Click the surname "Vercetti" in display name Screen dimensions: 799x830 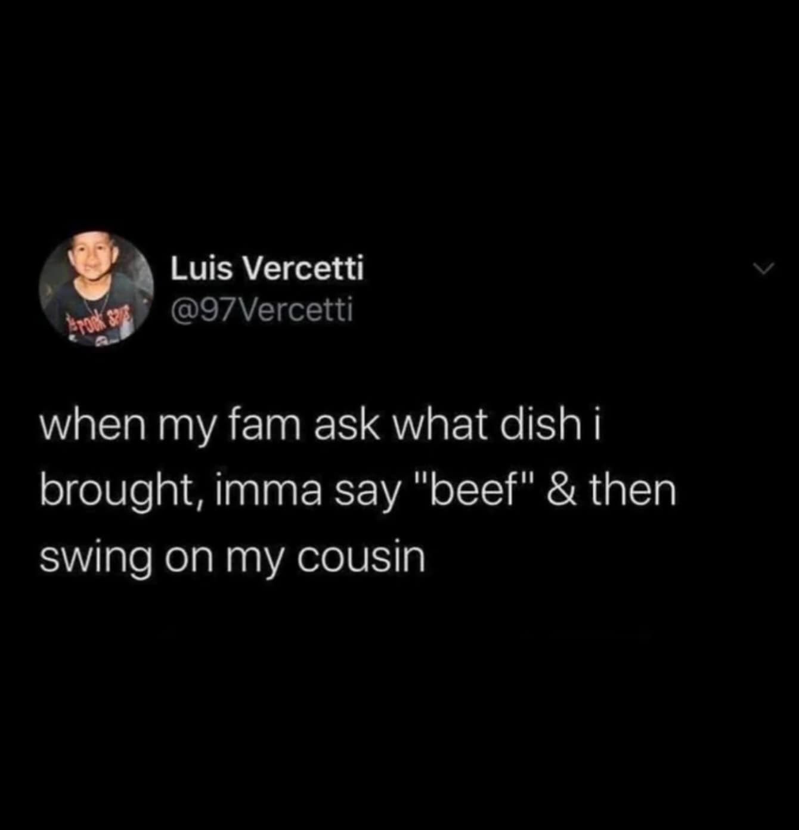[304, 268]
